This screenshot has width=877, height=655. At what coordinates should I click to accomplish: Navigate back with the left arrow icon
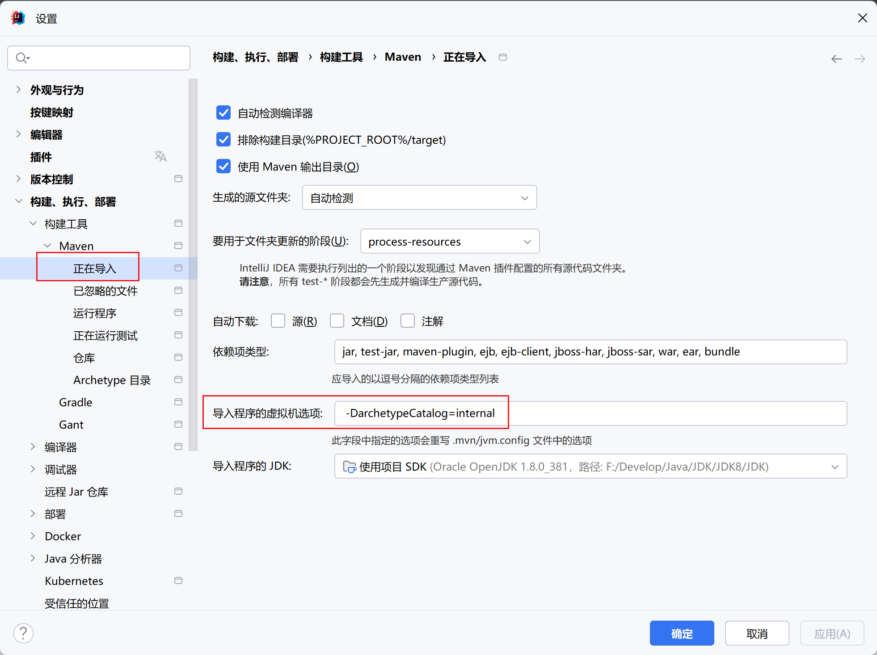coord(837,59)
